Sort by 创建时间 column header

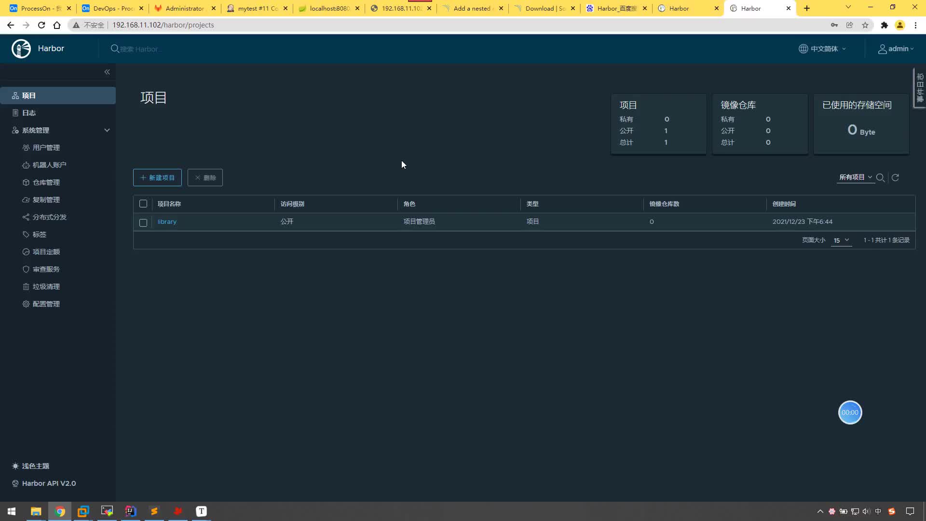pos(784,204)
